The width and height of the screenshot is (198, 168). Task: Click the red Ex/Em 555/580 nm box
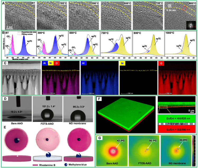(x=176, y=129)
